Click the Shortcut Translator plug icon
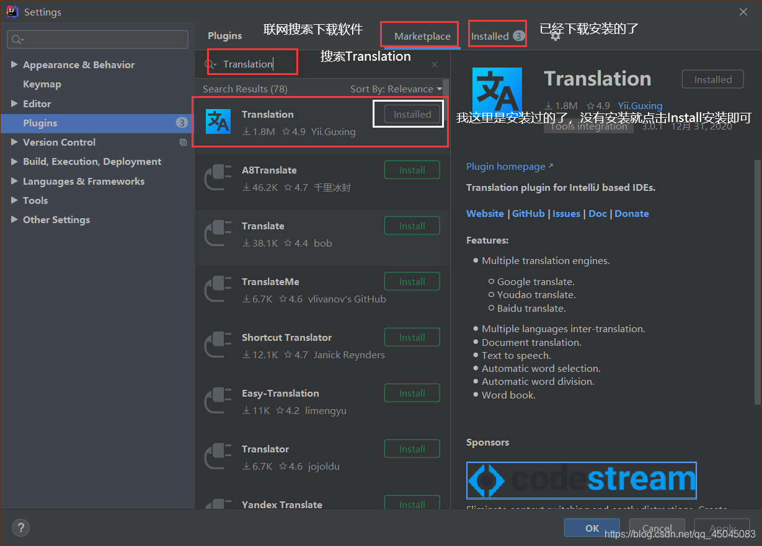762x546 pixels. 218,345
